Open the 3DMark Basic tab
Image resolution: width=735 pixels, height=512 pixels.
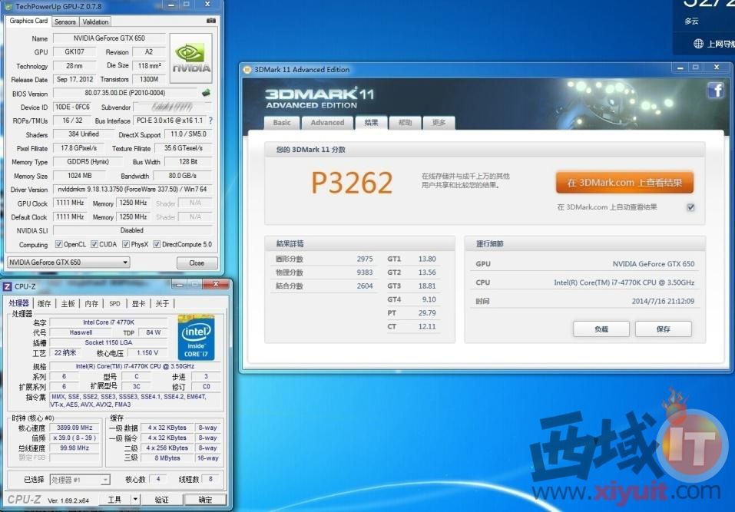tap(282, 122)
